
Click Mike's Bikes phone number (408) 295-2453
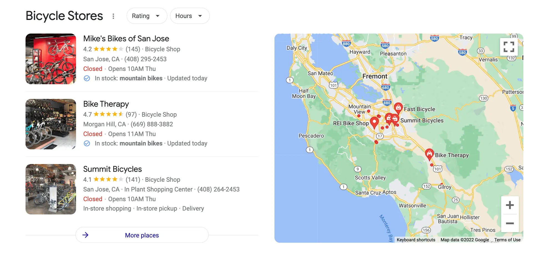click(145, 59)
